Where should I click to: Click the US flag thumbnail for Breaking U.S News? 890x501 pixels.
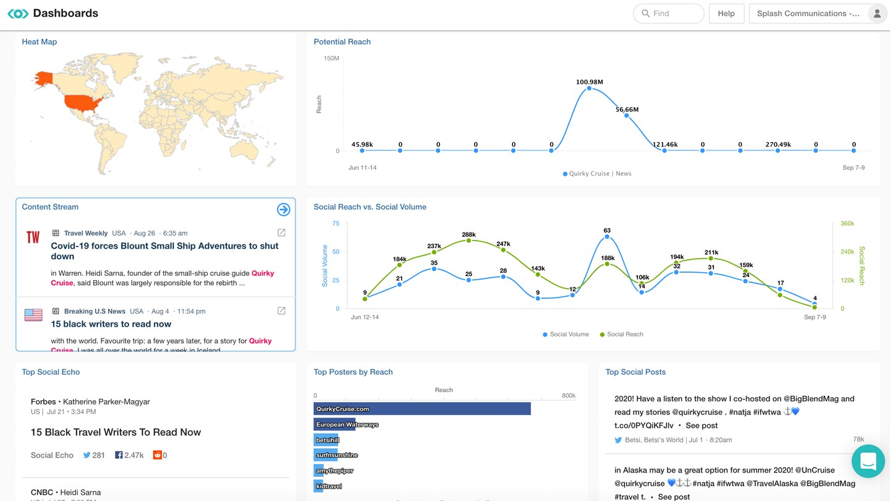pos(33,315)
